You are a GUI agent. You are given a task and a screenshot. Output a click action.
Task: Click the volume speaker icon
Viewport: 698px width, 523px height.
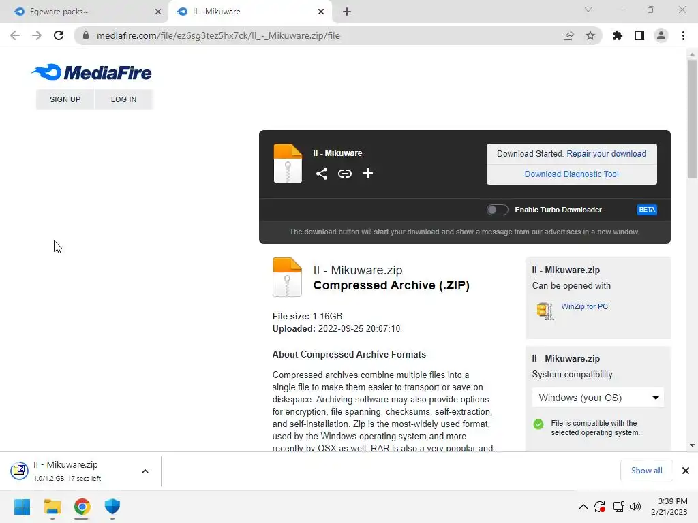pos(635,507)
